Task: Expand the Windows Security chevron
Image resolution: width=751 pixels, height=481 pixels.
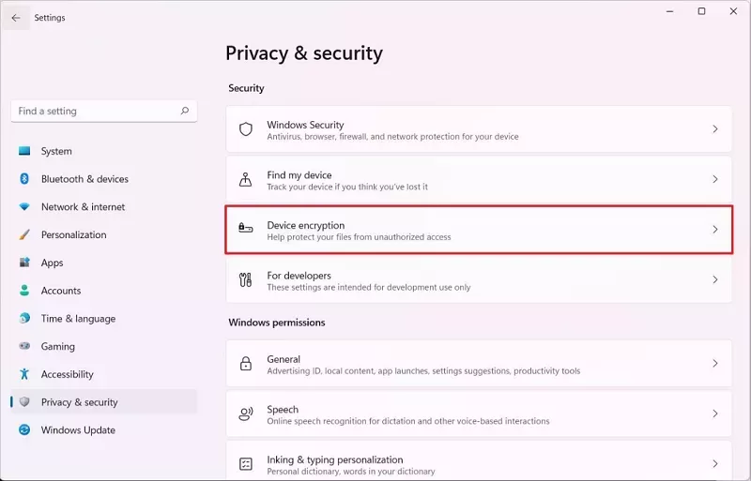Action: tap(715, 129)
